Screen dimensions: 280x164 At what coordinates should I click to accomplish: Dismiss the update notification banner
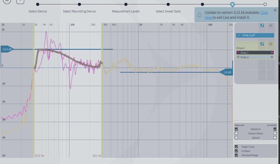pyautogui.click(x=275, y=10)
